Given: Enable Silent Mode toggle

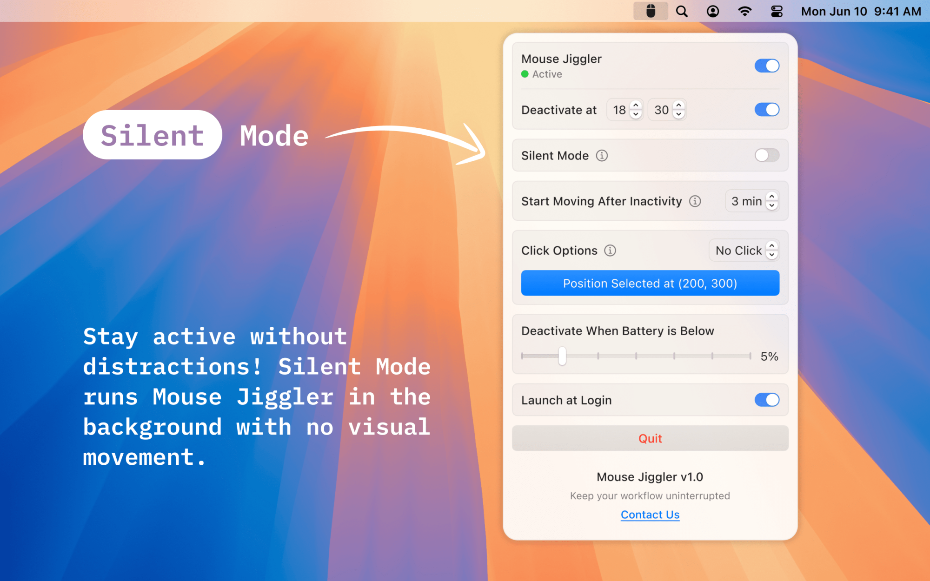Looking at the screenshot, I should [x=766, y=155].
